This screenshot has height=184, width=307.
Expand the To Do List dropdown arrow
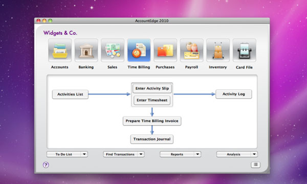point(84,154)
